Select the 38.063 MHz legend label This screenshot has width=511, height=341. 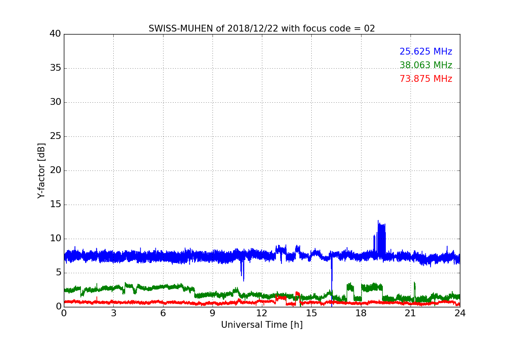click(x=426, y=65)
